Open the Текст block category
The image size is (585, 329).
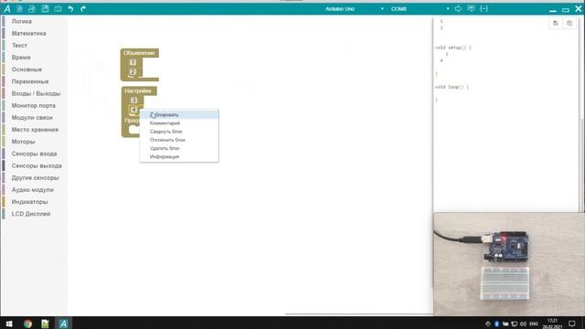click(19, 45)
